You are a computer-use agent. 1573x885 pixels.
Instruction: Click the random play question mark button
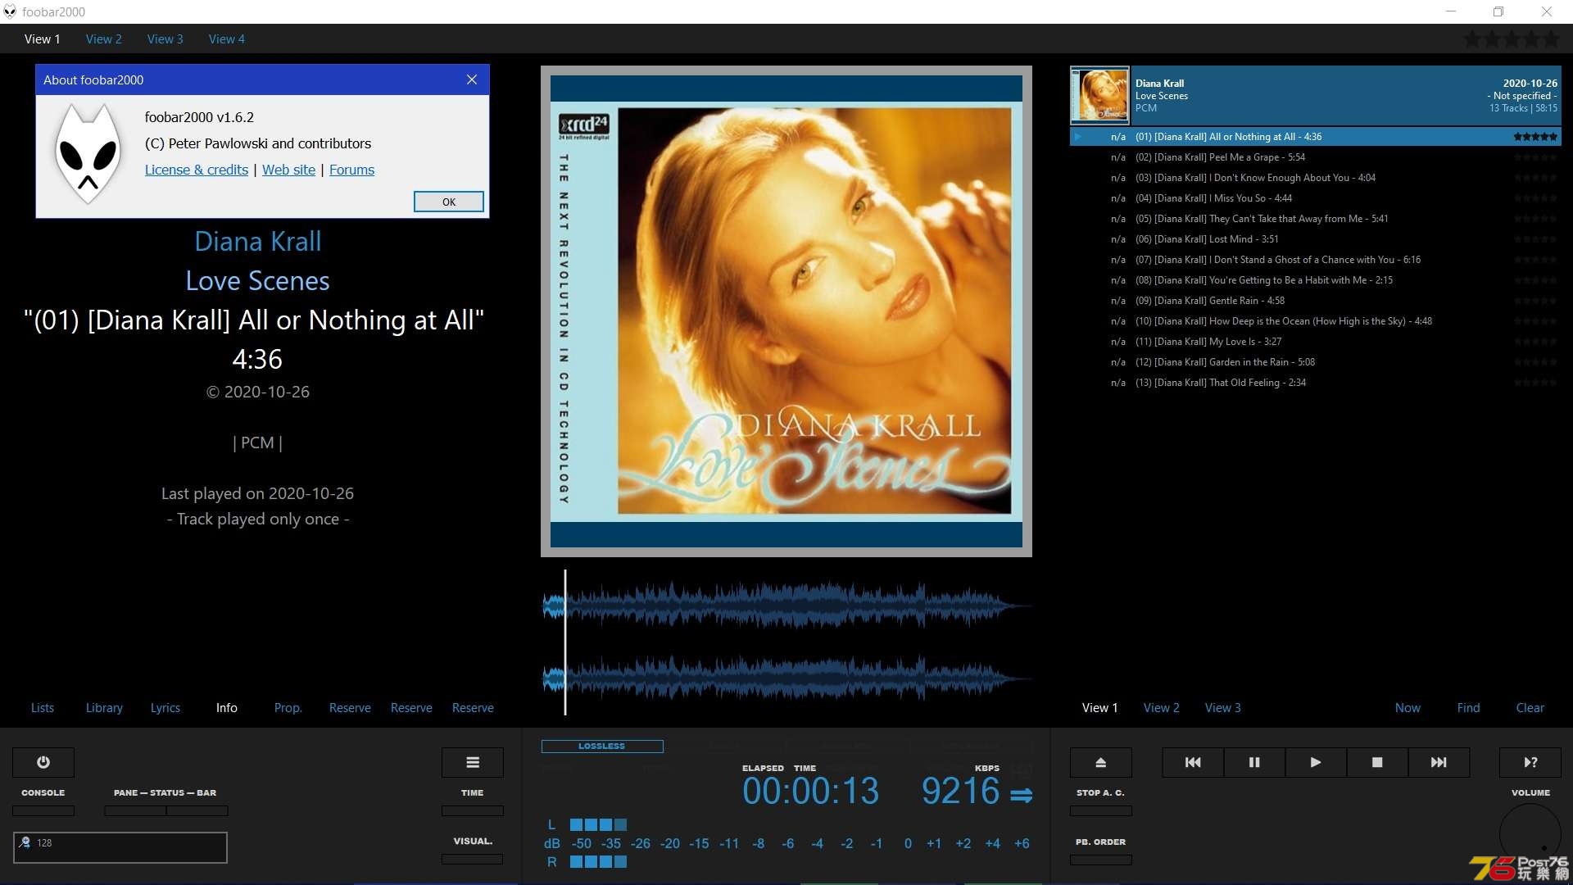pos(1530,762)
